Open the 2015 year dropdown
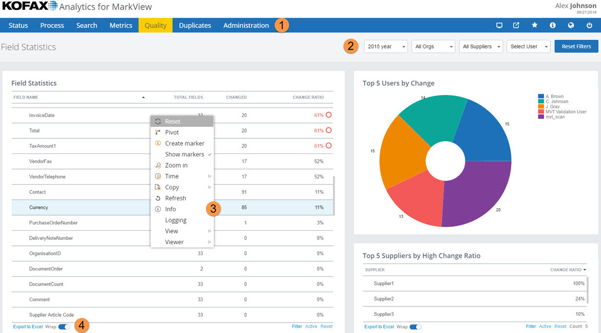Image resolution: width=601 pixels, height=333 pixels. [386, 46]
